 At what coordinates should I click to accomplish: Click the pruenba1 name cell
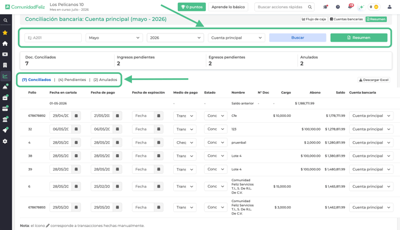[239, 142]
